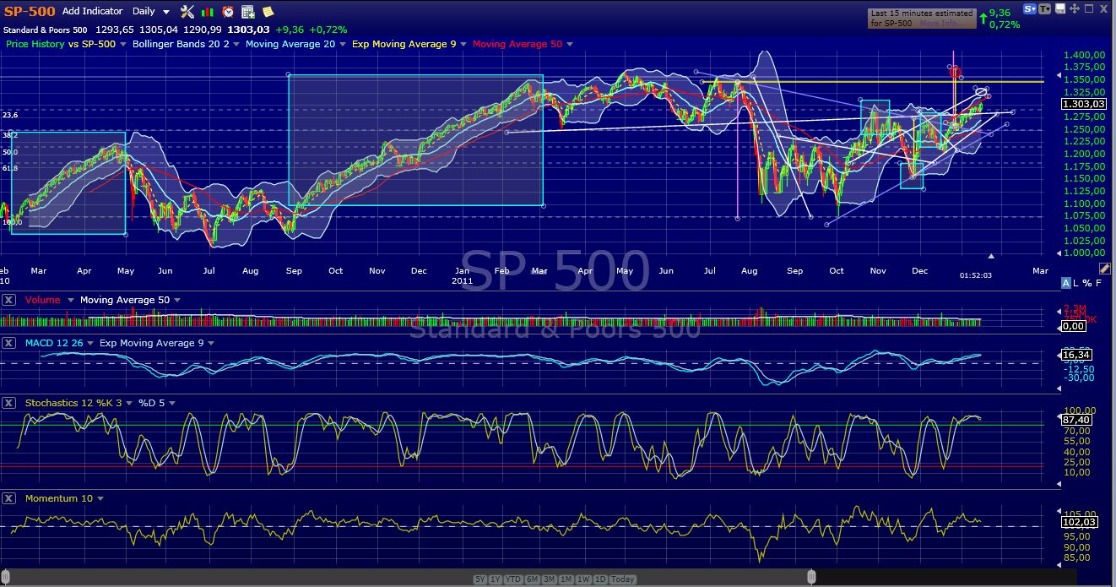
Task: Open the More Info link
Action: 939,24
